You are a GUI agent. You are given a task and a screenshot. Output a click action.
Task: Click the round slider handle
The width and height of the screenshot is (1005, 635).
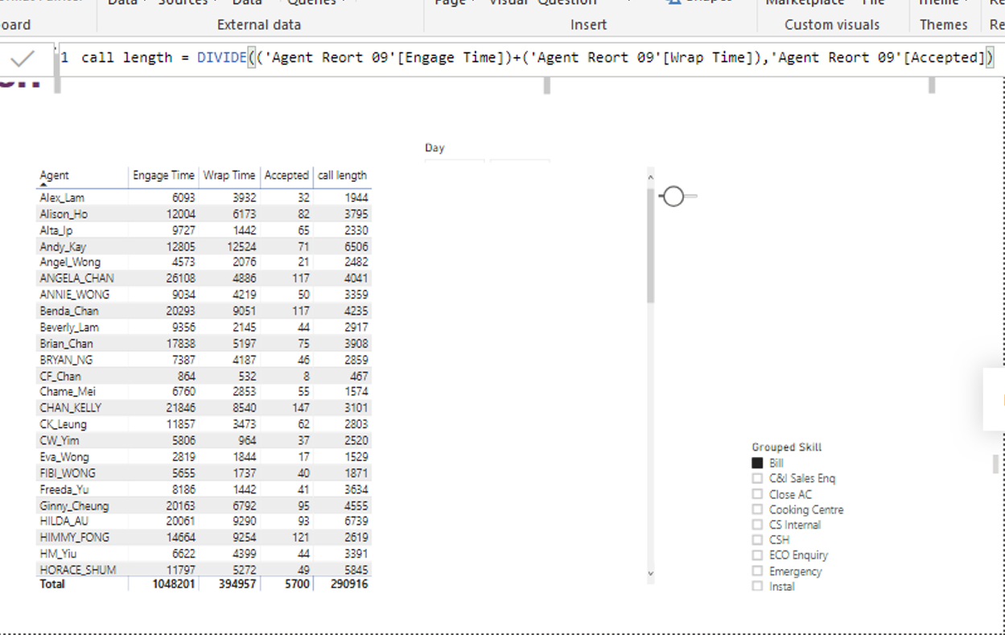tap(673, 196)
